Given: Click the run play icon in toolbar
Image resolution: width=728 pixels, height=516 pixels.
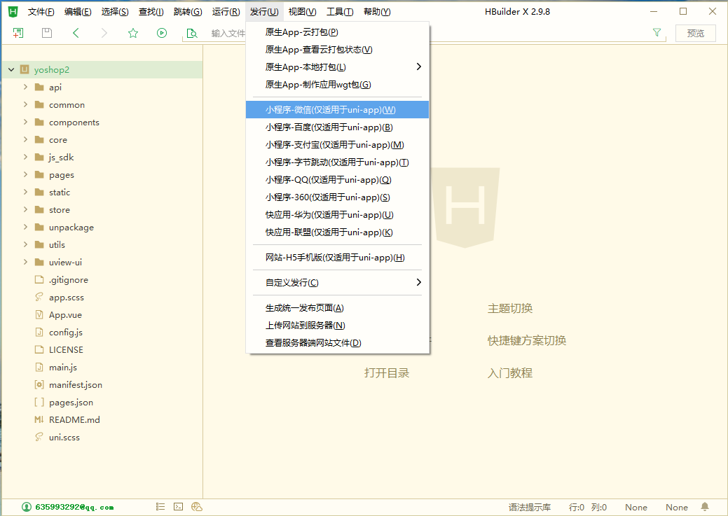Looking at the screenshot, I should pyautogui.click(x=162, y=33).
